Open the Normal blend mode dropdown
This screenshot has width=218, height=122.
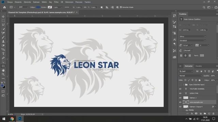[190, 76]
